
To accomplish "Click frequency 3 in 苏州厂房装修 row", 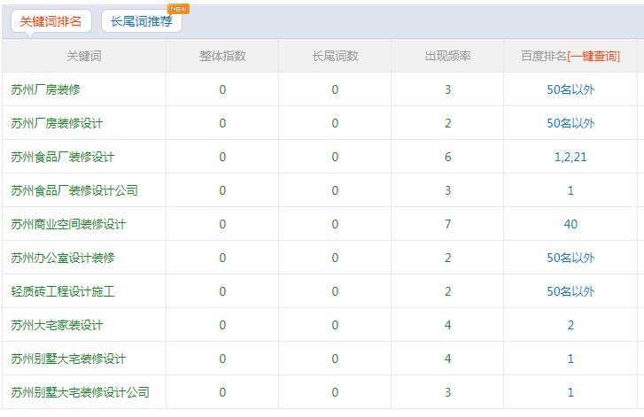I will pos(447,89).
